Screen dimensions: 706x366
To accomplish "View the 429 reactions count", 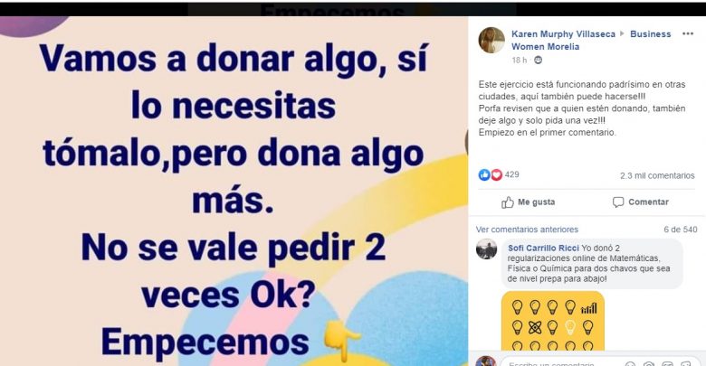I will pyautogui.click(x=512, y=174).
